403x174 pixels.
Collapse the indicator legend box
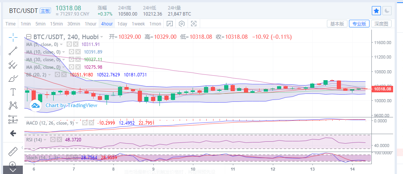pyautogui.click(x=29, y=37)
